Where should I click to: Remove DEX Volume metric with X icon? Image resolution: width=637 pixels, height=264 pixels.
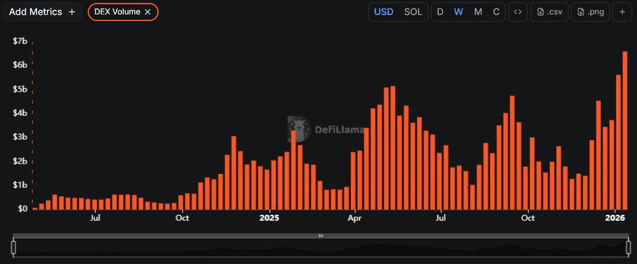pos(148,12)
